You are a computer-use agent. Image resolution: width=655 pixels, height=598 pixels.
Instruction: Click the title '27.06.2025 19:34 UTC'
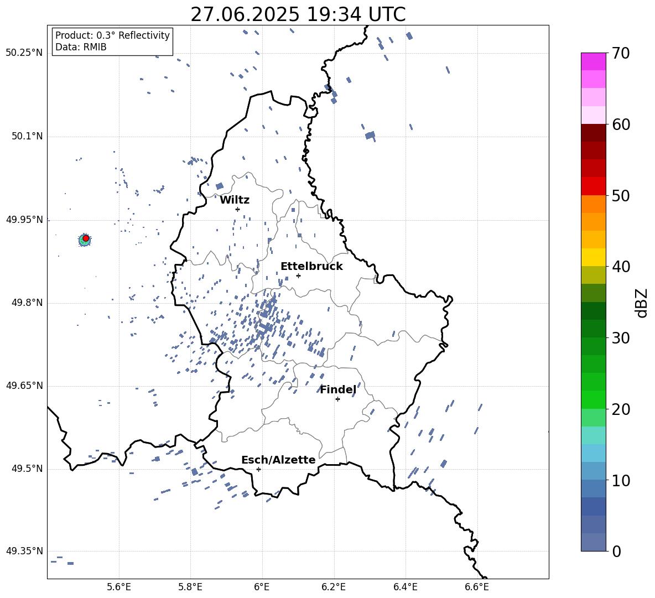point(298,14)
